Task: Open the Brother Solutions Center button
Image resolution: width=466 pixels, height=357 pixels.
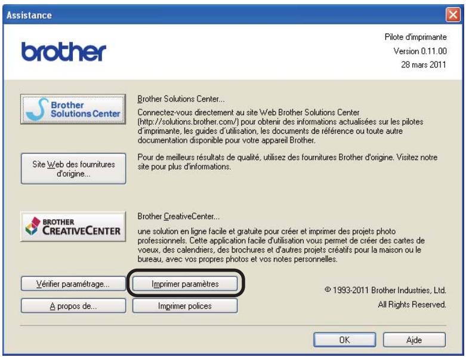Action: click(x=73, y=109)
